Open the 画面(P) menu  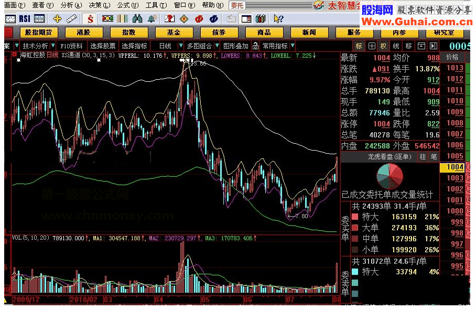coord(15,5)
